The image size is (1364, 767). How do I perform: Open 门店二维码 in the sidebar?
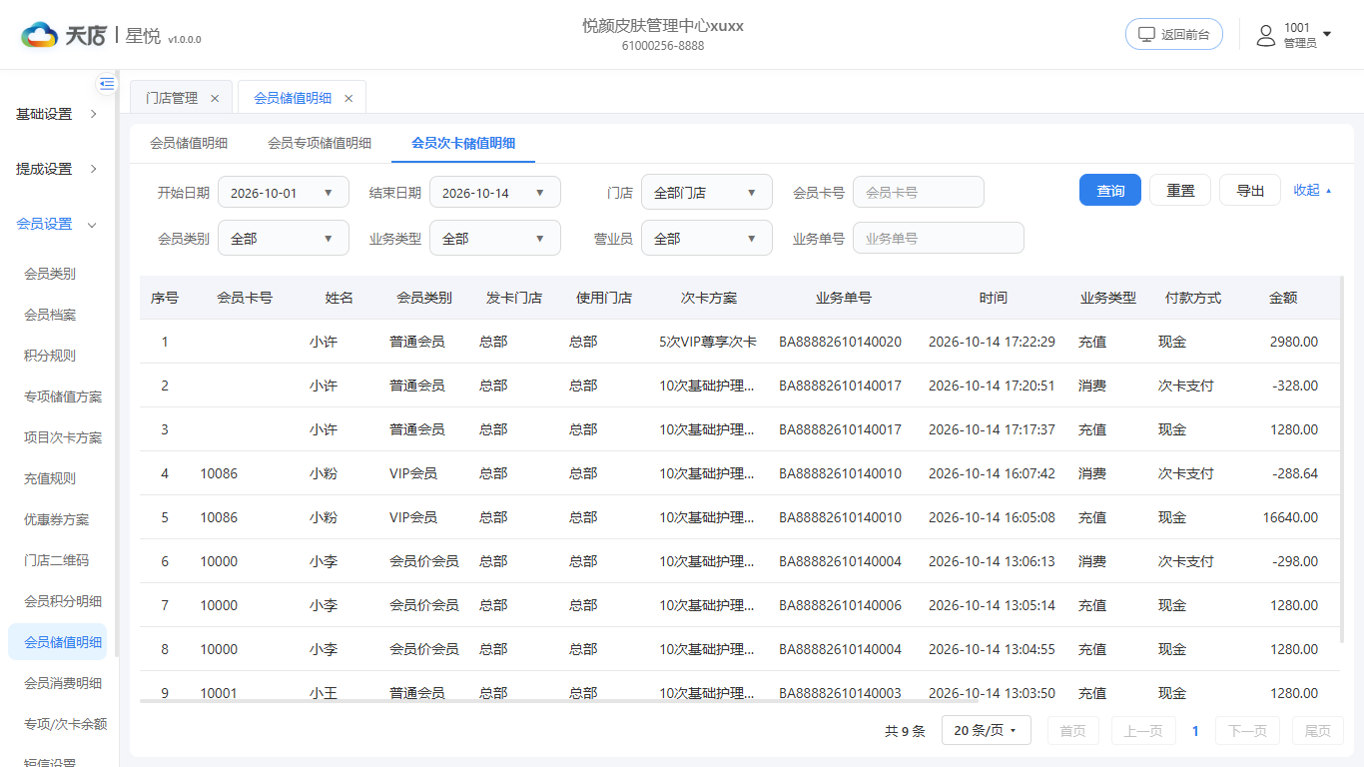coord(57,560)
